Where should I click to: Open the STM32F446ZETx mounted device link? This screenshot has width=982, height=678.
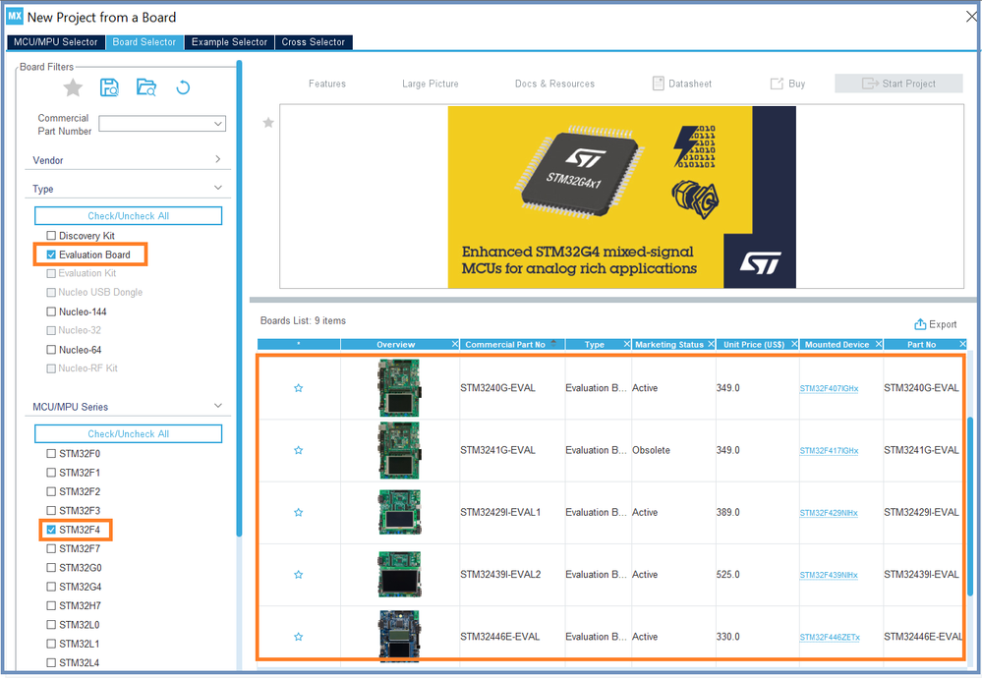tap(830, 638)
